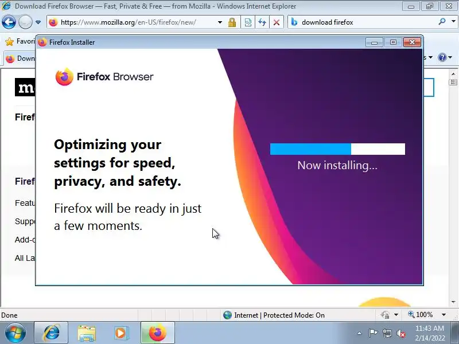Open the search provider dropdown arrow
The image size is (459, 344).
(x=453, y=22)
